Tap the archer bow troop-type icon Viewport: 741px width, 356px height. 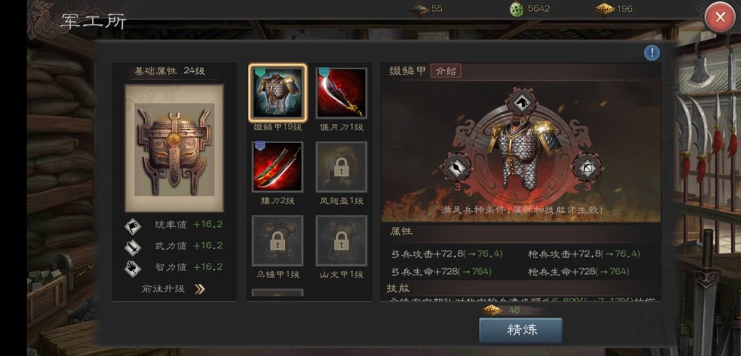click(587, 168)
